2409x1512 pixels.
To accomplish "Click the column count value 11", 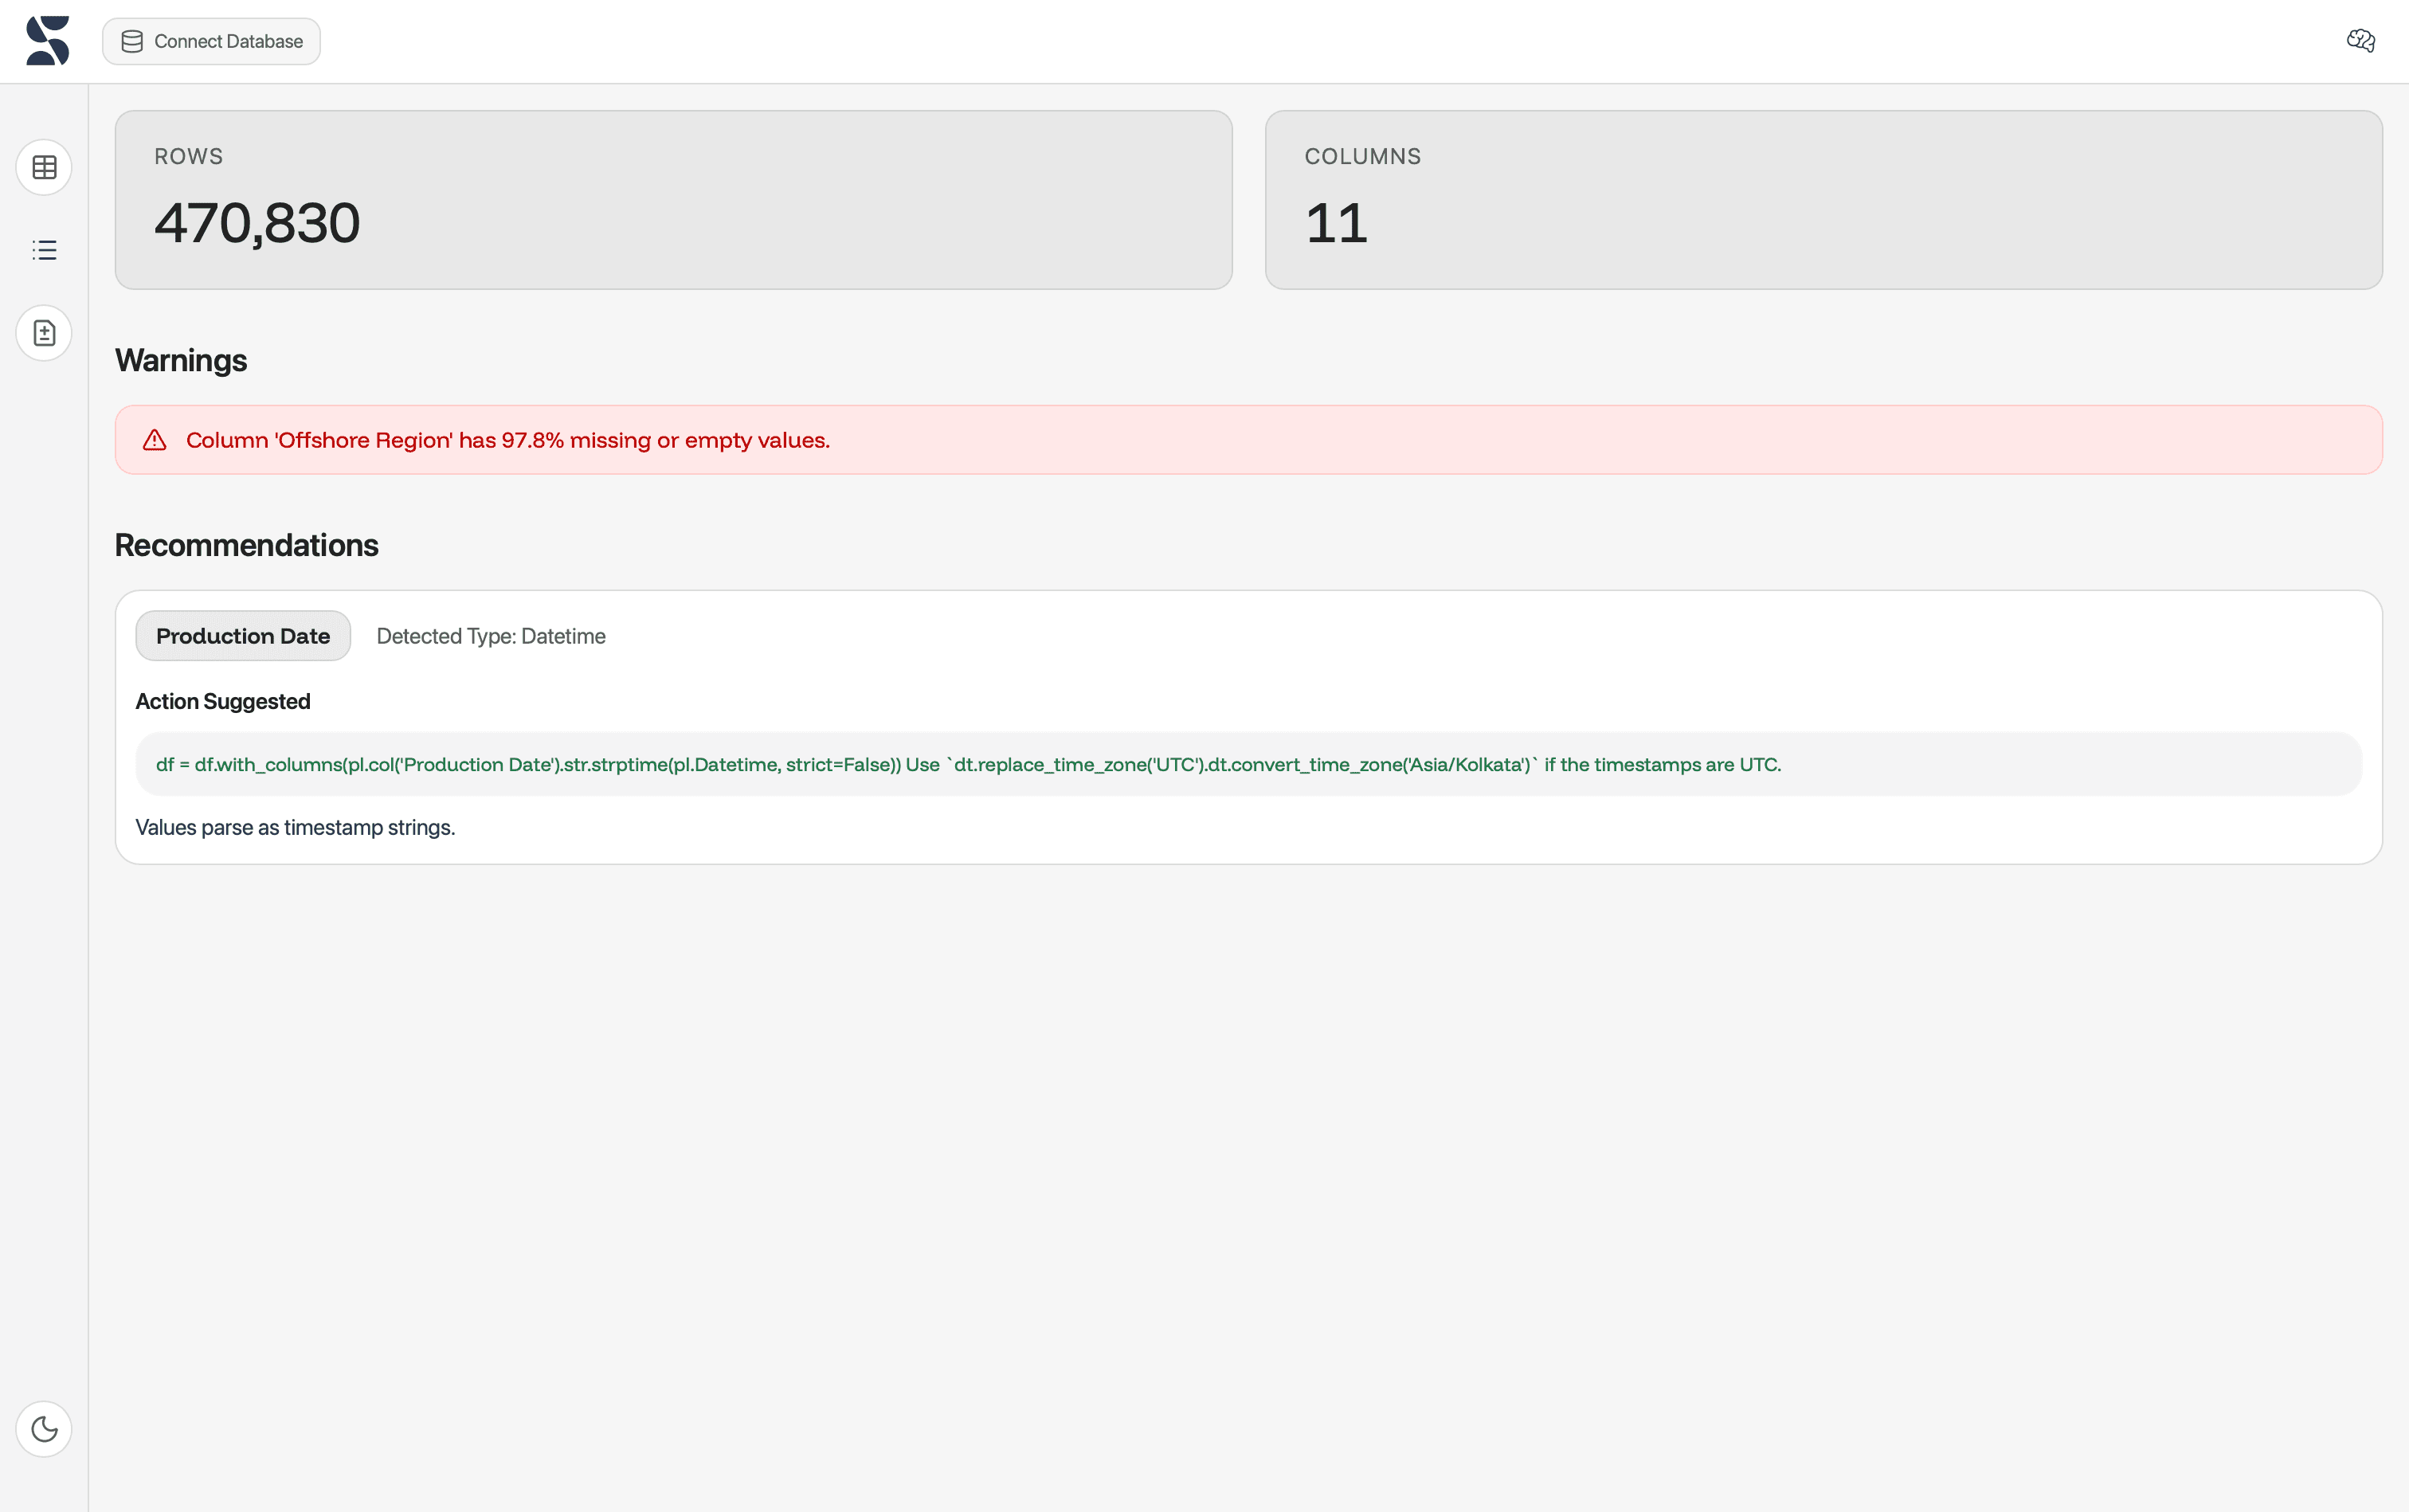I will tap(1336, 222).
